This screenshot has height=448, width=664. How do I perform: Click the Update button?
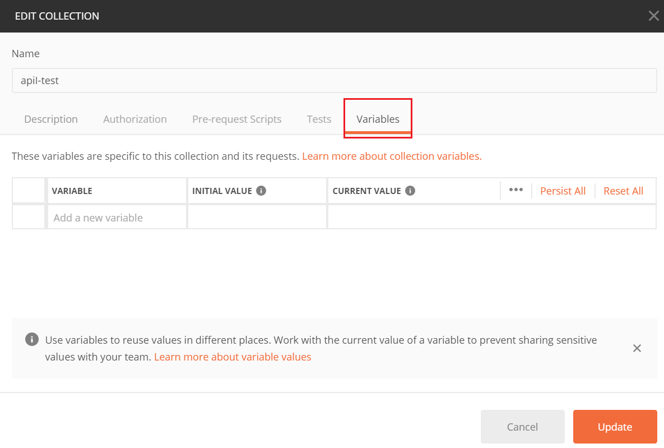coord(615,426)
